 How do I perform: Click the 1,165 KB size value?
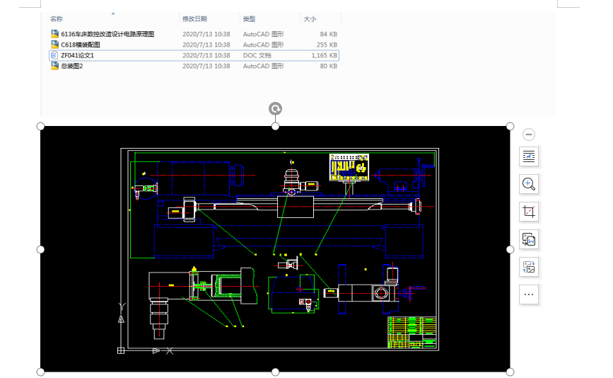[x=324, y=55]
